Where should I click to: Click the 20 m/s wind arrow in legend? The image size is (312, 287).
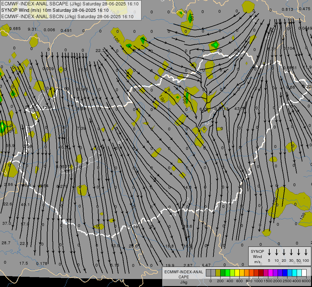click(x=284, y=252)
